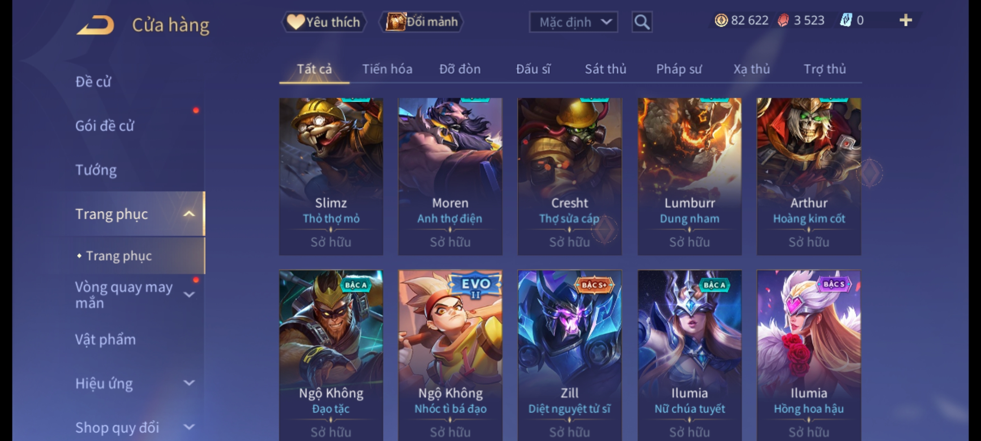981x441 pixels.
Task: Tap the plus icon to add currency
Action: click(x=906, y=20)
